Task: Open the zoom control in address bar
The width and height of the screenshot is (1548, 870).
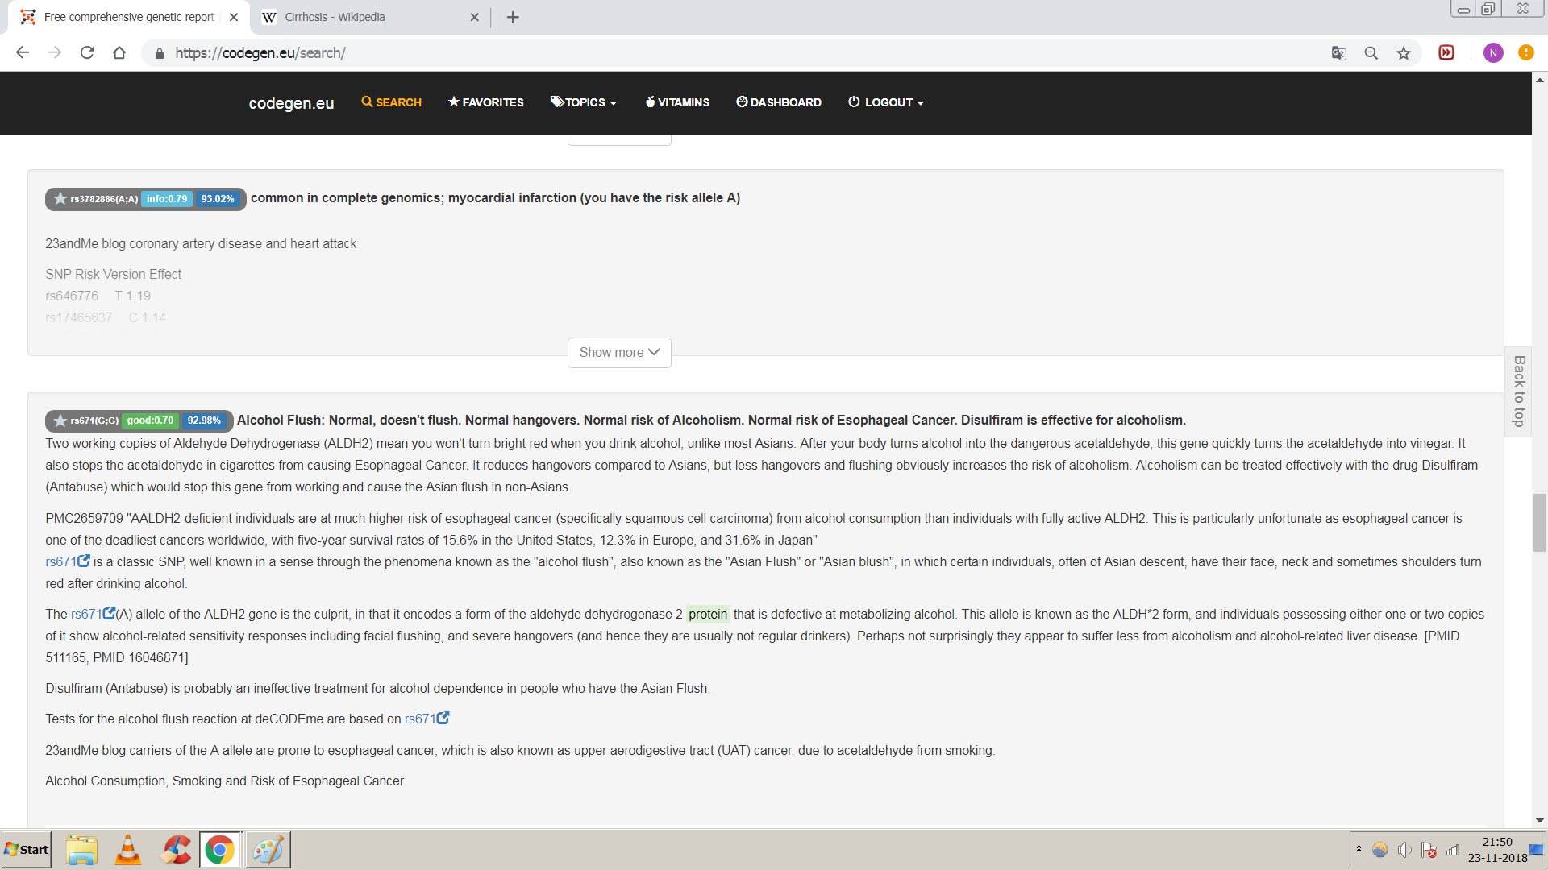Action: coord(1371,53)
